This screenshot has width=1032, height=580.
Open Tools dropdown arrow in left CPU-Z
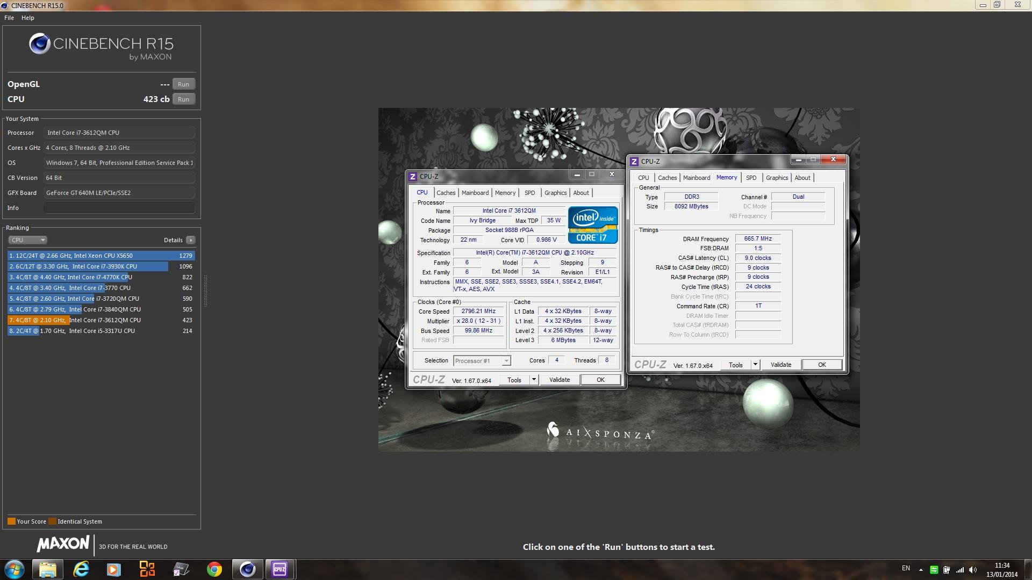(x=534, y=380)
